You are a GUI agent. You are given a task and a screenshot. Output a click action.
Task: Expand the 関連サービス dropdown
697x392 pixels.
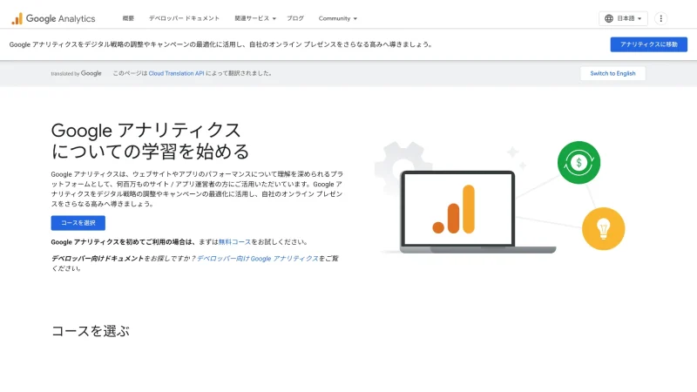pos(255,18)
